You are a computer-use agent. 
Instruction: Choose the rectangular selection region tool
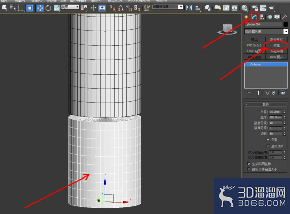click(x=21, y=8)
